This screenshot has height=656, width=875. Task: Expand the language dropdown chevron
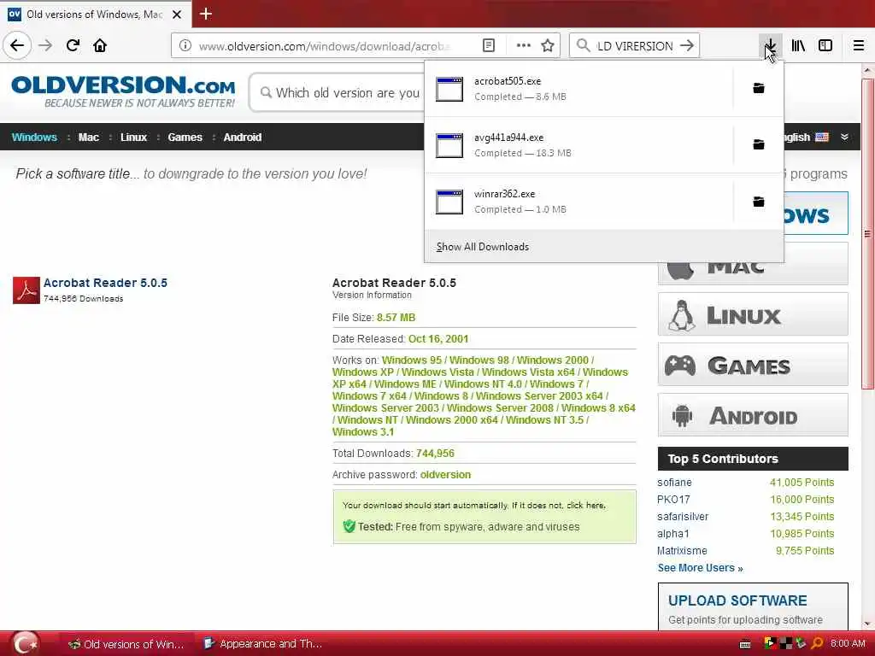click(x=844, y=138)
